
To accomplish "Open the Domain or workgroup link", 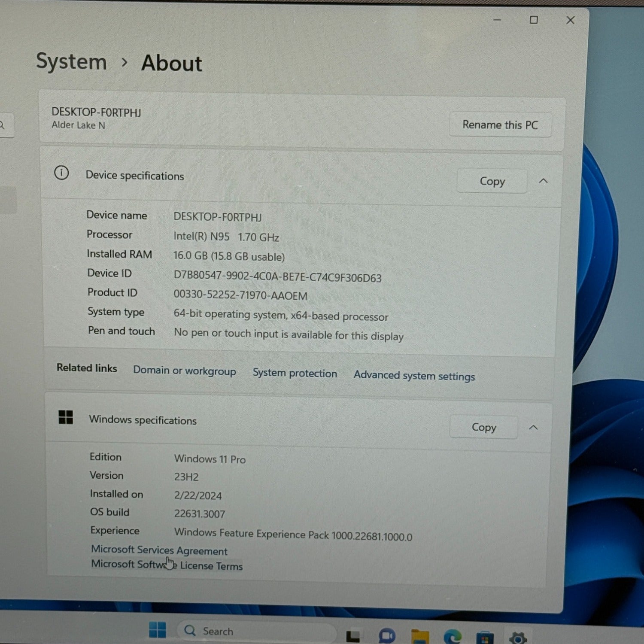I will tap(184, 371).
